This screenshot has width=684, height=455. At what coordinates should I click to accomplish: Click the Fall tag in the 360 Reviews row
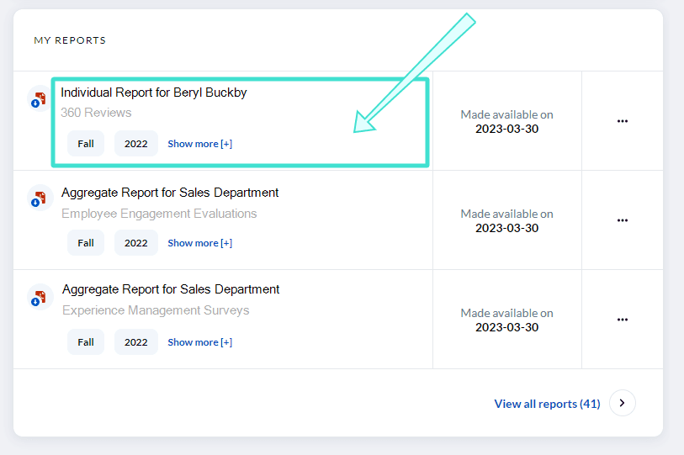86,144
